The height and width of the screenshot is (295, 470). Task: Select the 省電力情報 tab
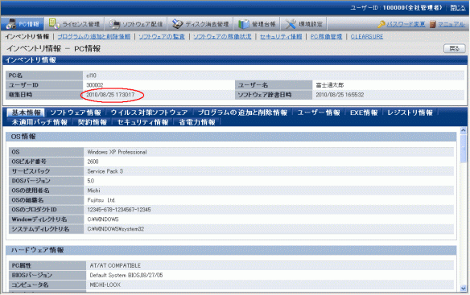coord(197,122)
